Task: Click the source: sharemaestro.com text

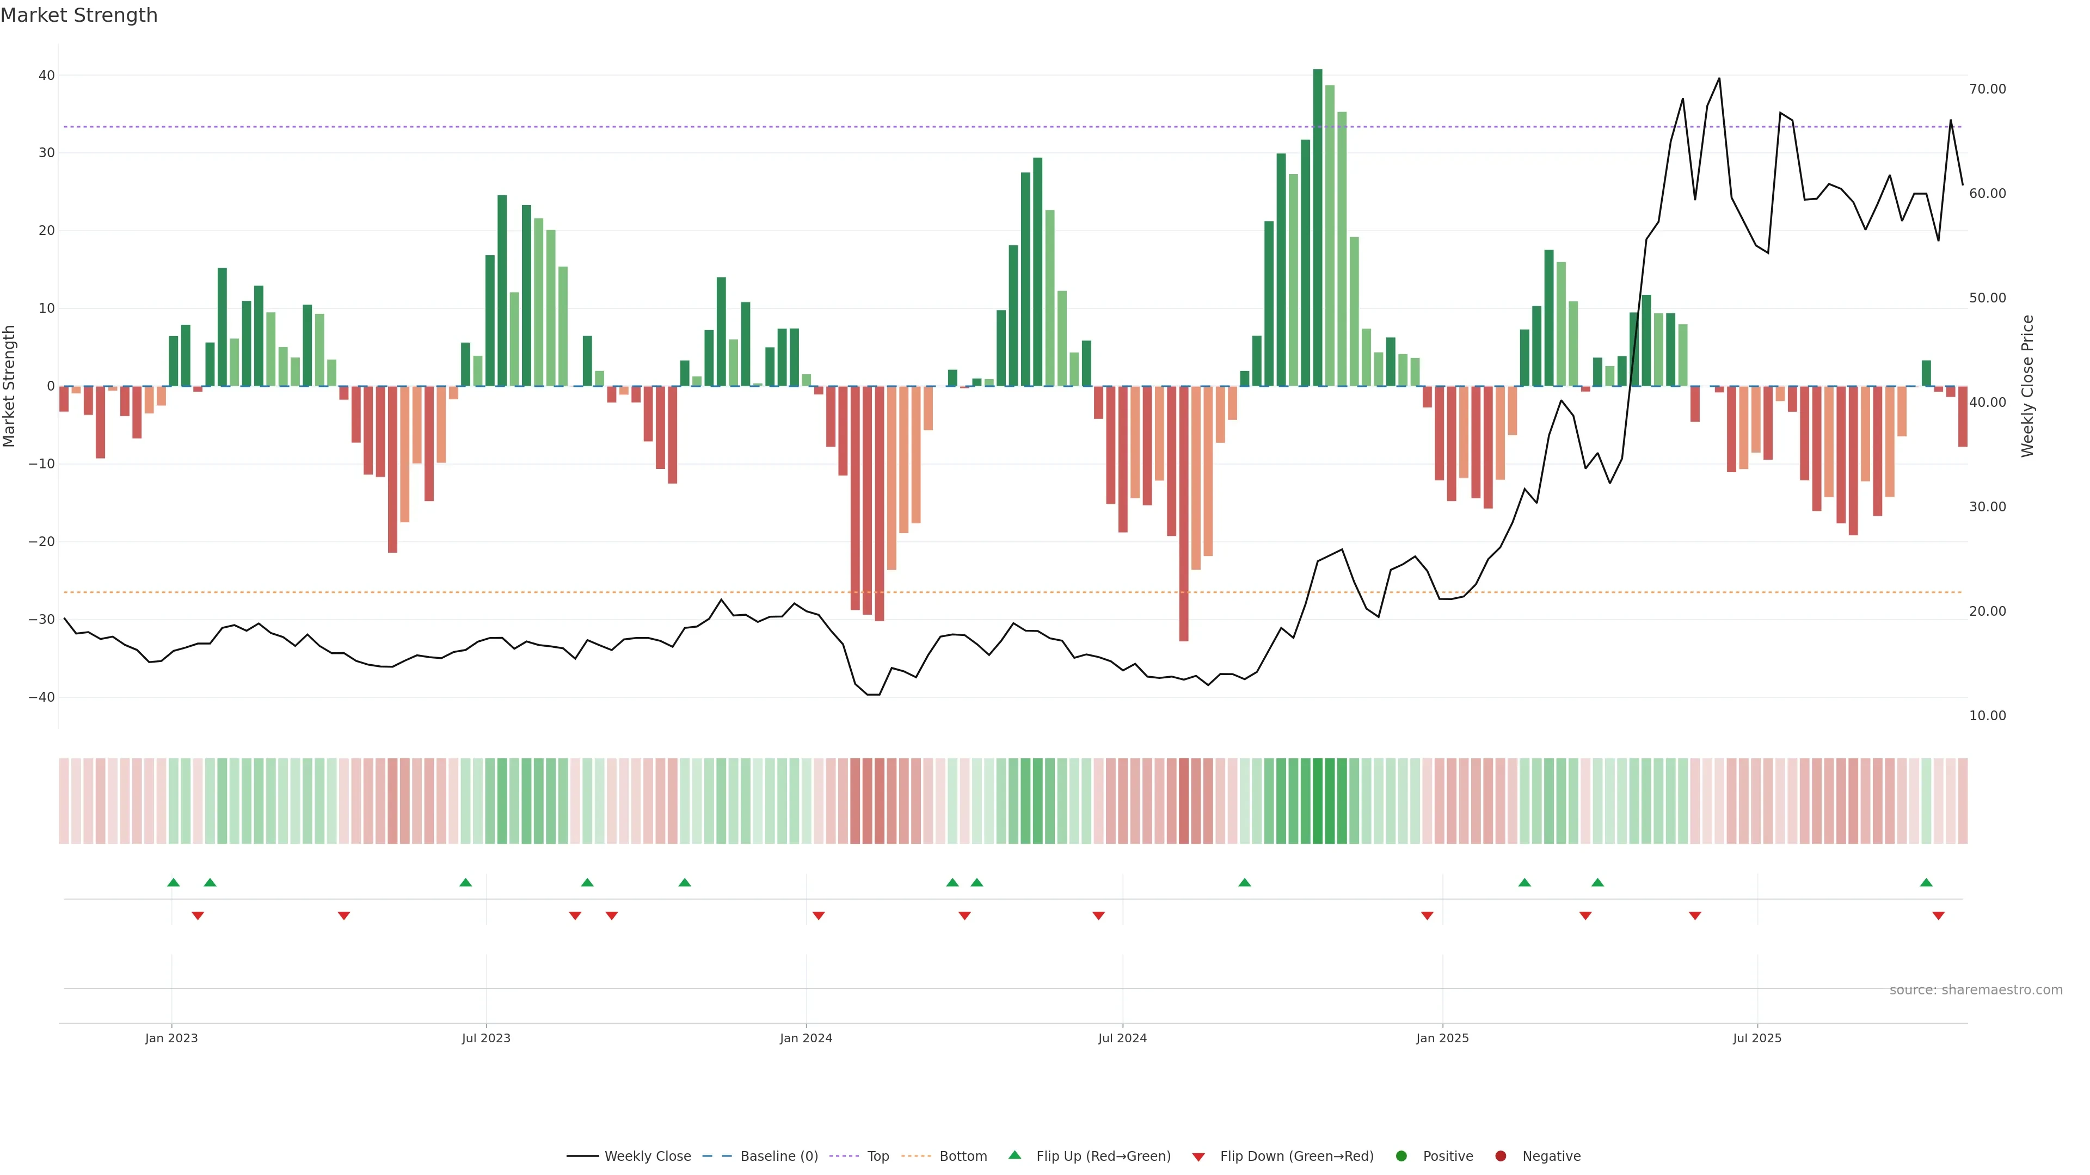Action: coord(1976,990)
